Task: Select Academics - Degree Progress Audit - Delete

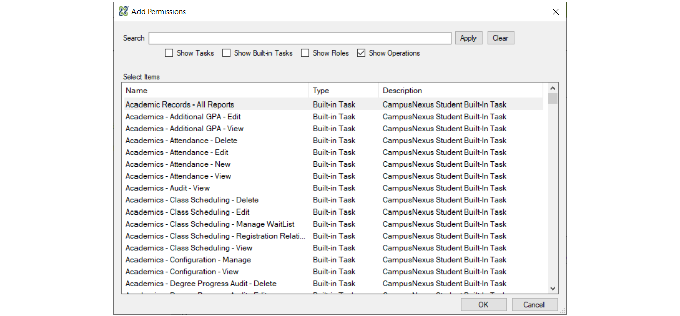Action: click(333, 284)
